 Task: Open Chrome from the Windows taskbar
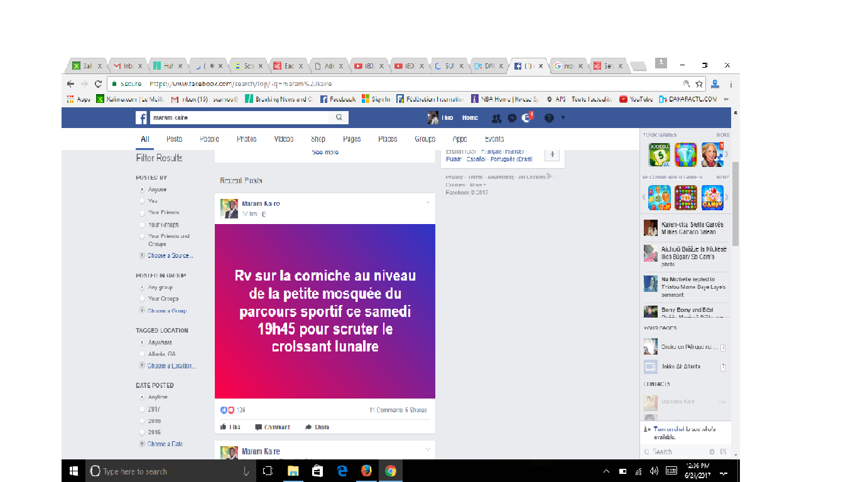[390, 471]
